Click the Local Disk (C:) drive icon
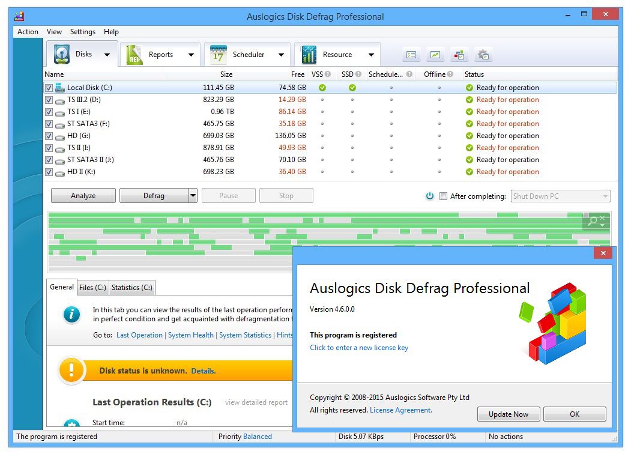 [60, 87]
